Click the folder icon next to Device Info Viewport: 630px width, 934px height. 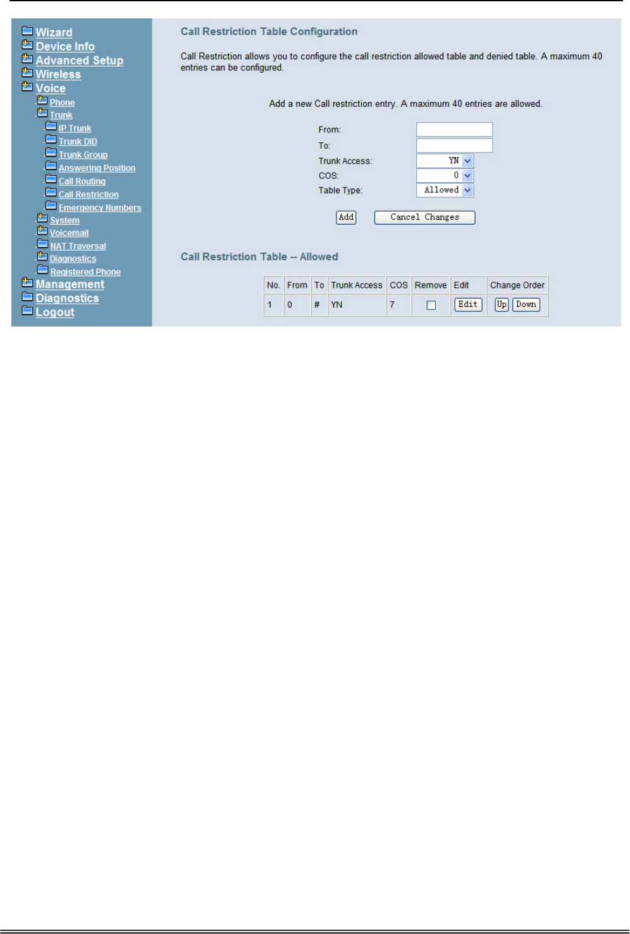(27, 44)
